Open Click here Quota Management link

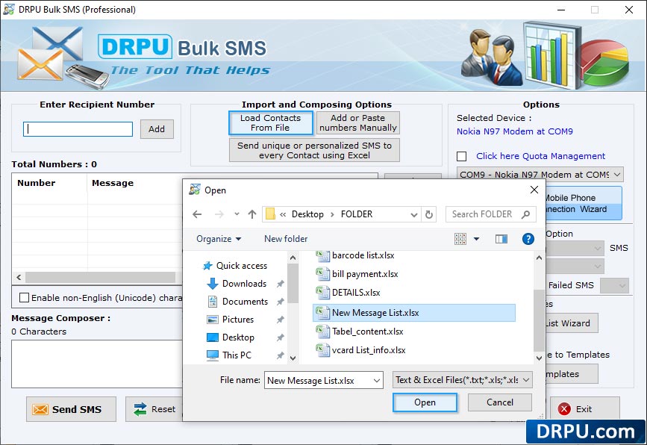[x=540, y=156]
